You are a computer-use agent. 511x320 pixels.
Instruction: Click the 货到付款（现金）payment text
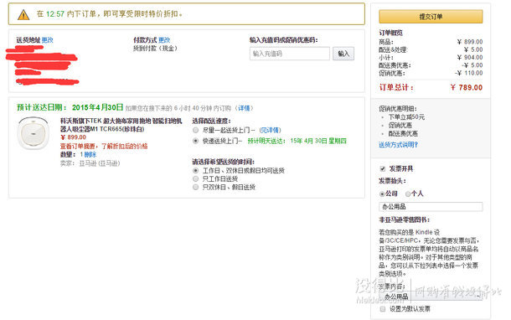[x=155, y=49]
